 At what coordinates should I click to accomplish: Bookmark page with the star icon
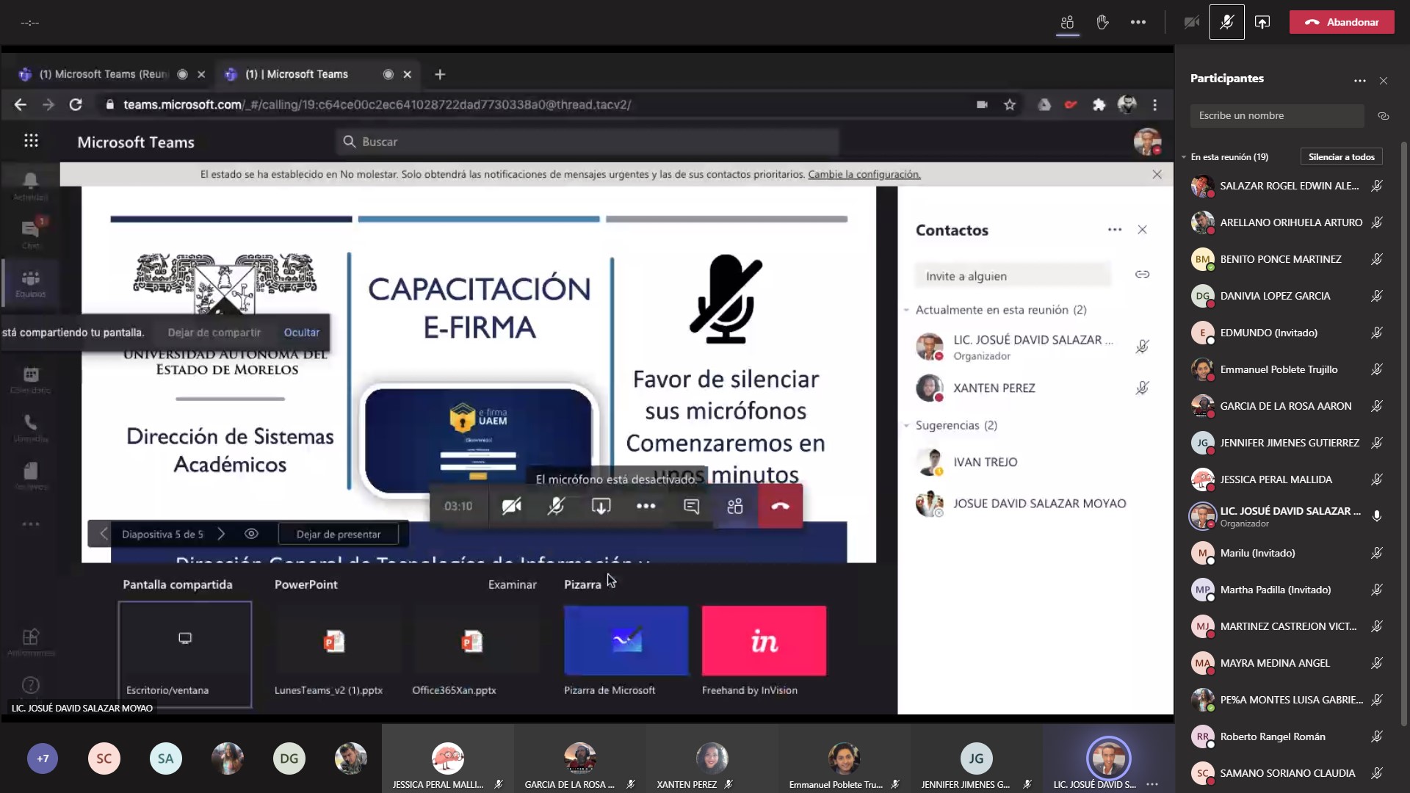(1010, 105)
